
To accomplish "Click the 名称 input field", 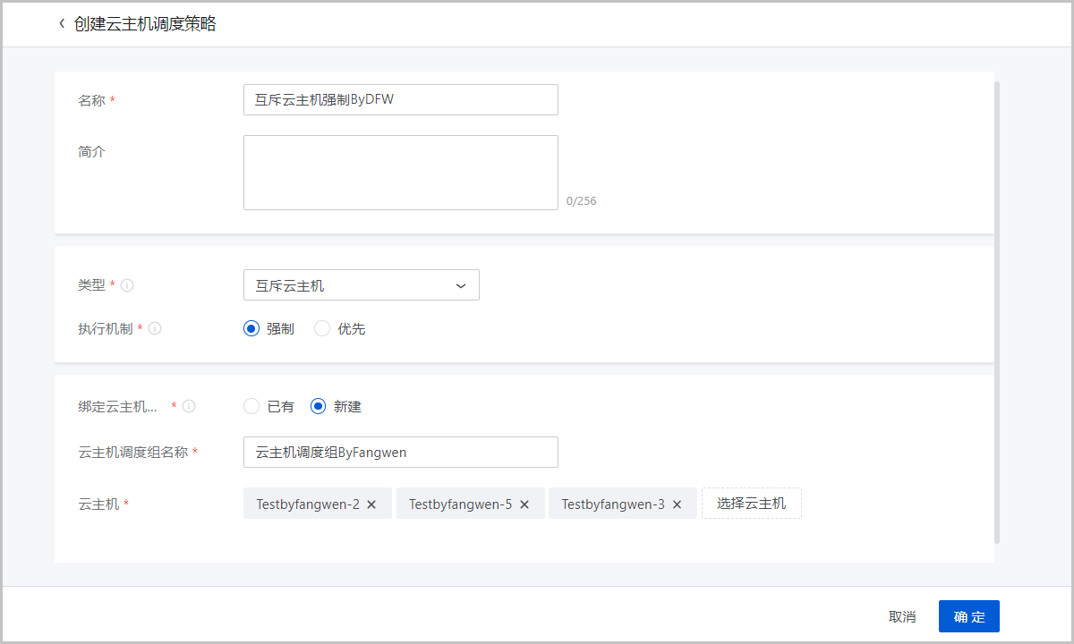I will [400, 100].
